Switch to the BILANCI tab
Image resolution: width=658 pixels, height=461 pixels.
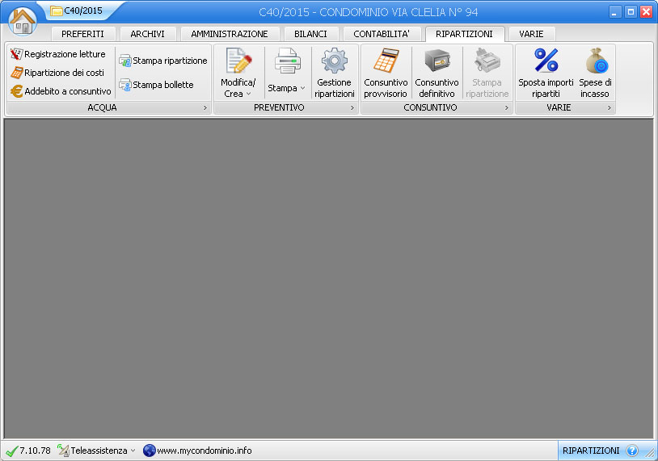(310, 34)
